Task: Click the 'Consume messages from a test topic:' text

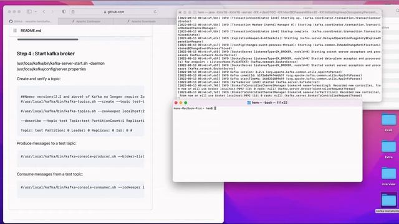Action: (50, 174)
